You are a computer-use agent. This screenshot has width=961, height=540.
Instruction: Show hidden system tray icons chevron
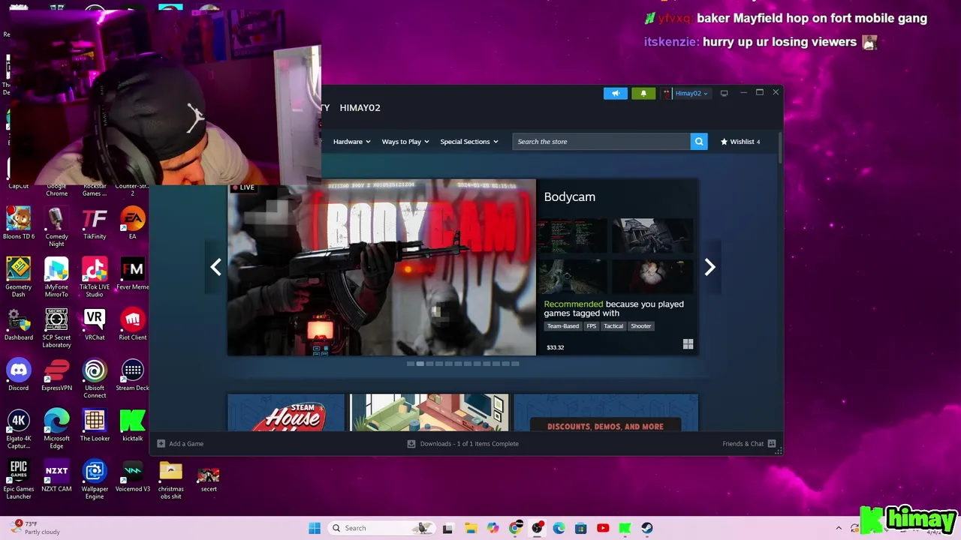(839, 528)
